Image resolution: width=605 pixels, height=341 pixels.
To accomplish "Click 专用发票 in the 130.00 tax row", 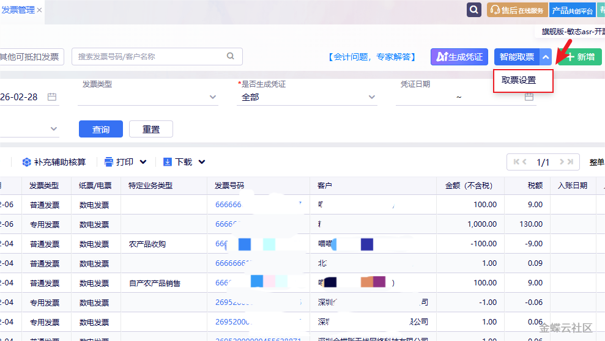I will tap(45, 225).
